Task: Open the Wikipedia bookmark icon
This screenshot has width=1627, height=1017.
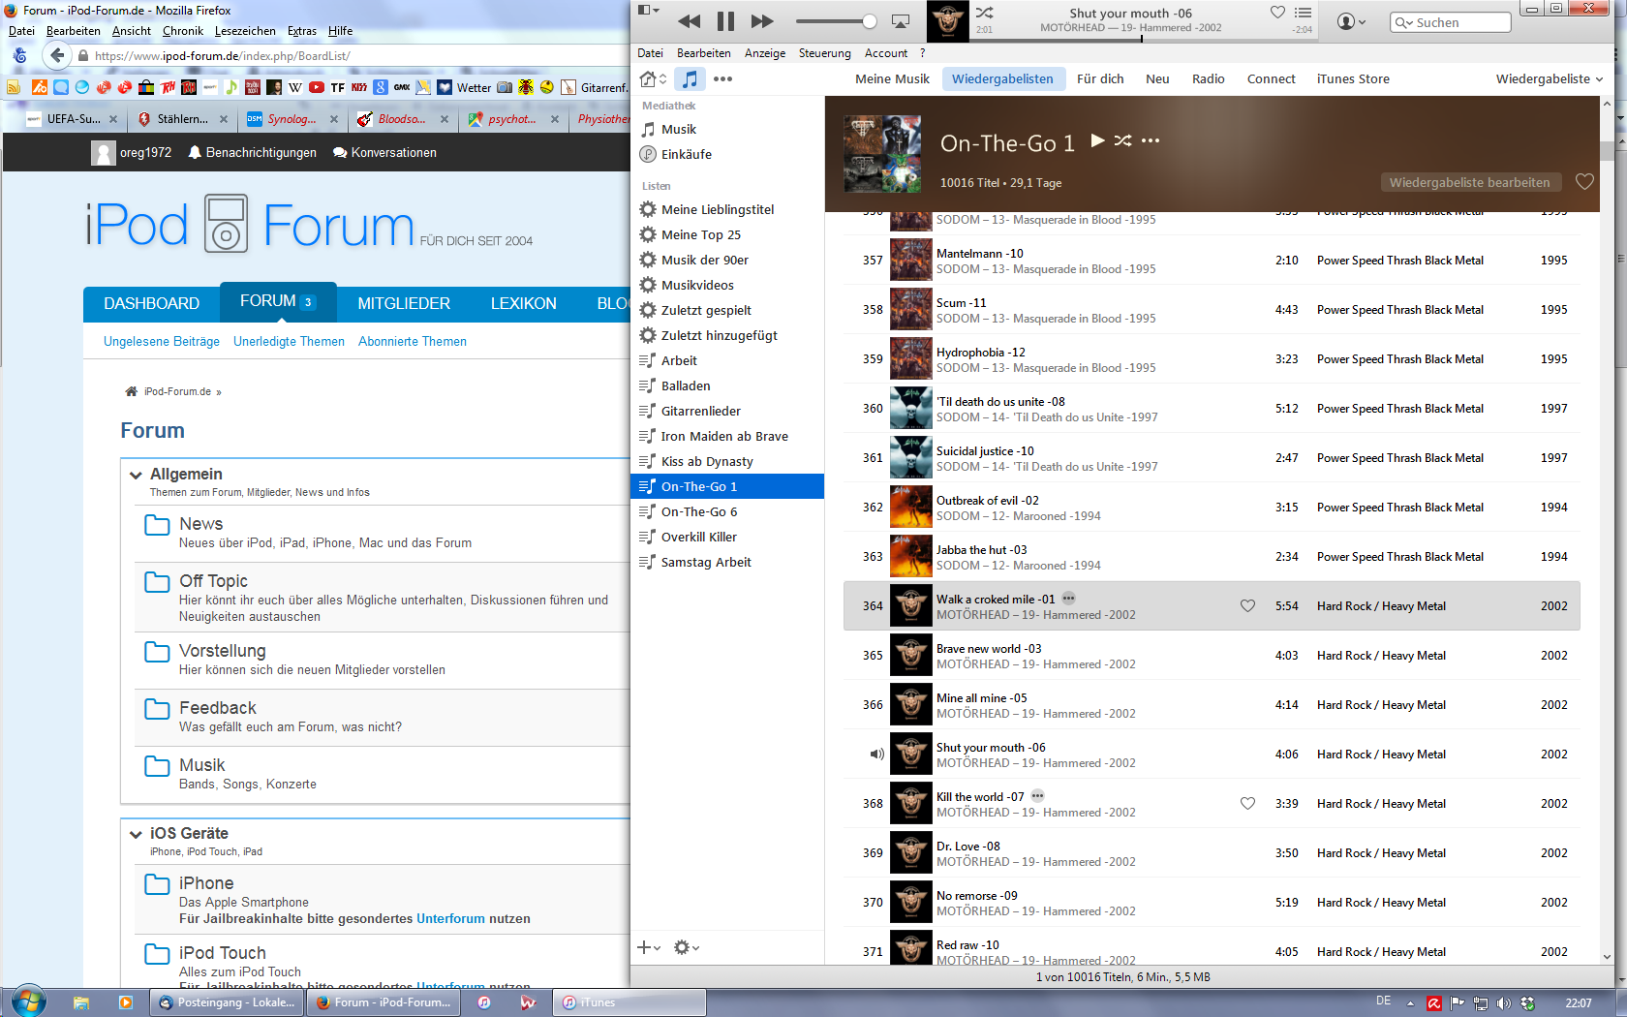Action: click(295, 87)
